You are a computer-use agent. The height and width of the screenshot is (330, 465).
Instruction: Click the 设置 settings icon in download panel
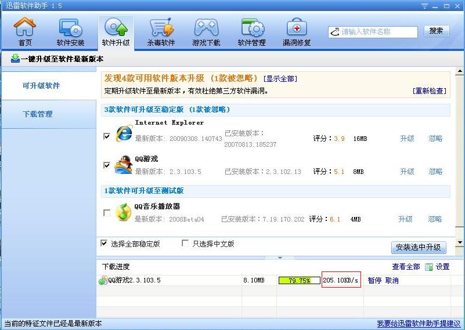pyautogui.click(x=429, y=267)
